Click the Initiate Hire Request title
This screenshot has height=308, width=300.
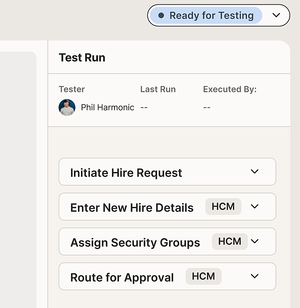pyautogui.click(x=126, y=173)
